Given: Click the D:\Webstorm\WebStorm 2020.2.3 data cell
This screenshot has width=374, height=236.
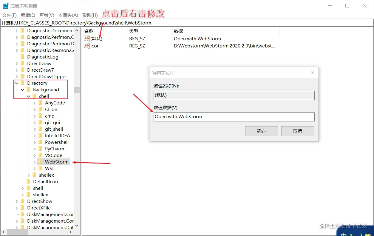Looking at the screenshot, I should click(225, 46).
